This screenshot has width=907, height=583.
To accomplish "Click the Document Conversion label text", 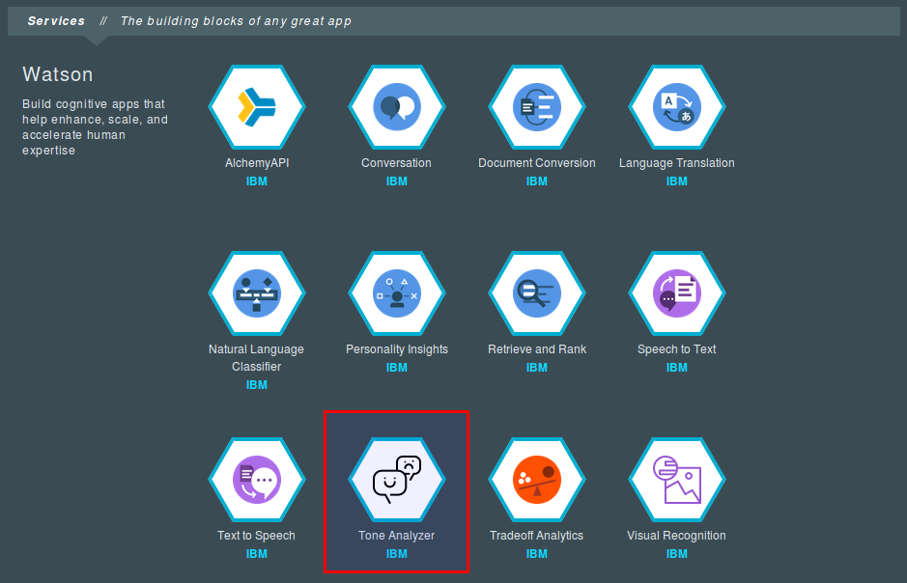I will coord(537,163).
